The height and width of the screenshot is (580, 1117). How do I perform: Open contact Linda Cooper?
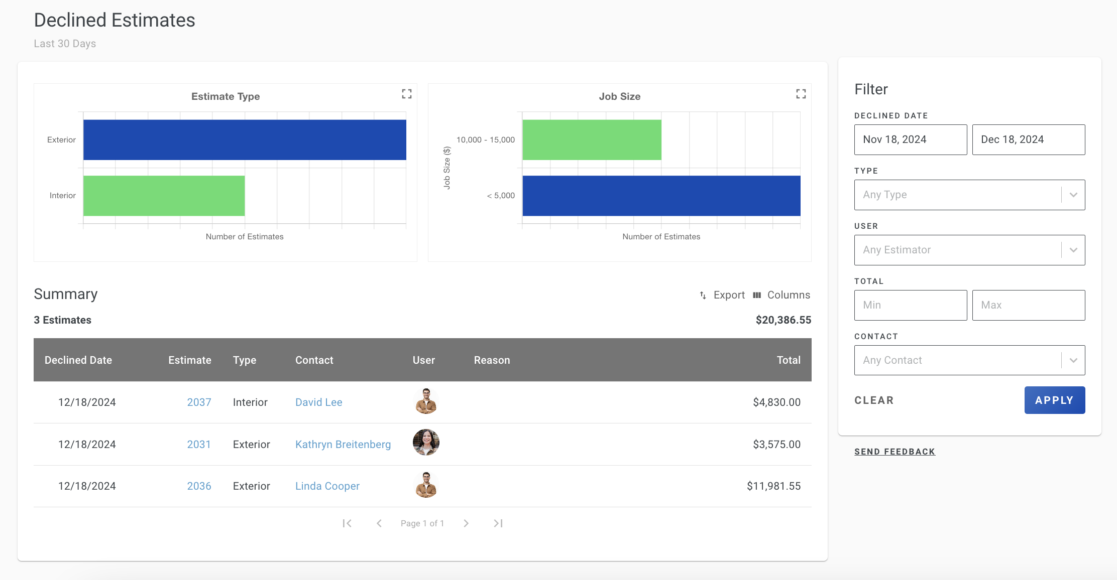[327, 486]
